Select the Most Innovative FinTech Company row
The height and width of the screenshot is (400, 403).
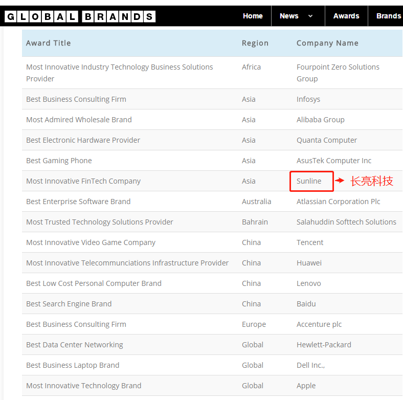pyautogui.click(x=212, y=181)
